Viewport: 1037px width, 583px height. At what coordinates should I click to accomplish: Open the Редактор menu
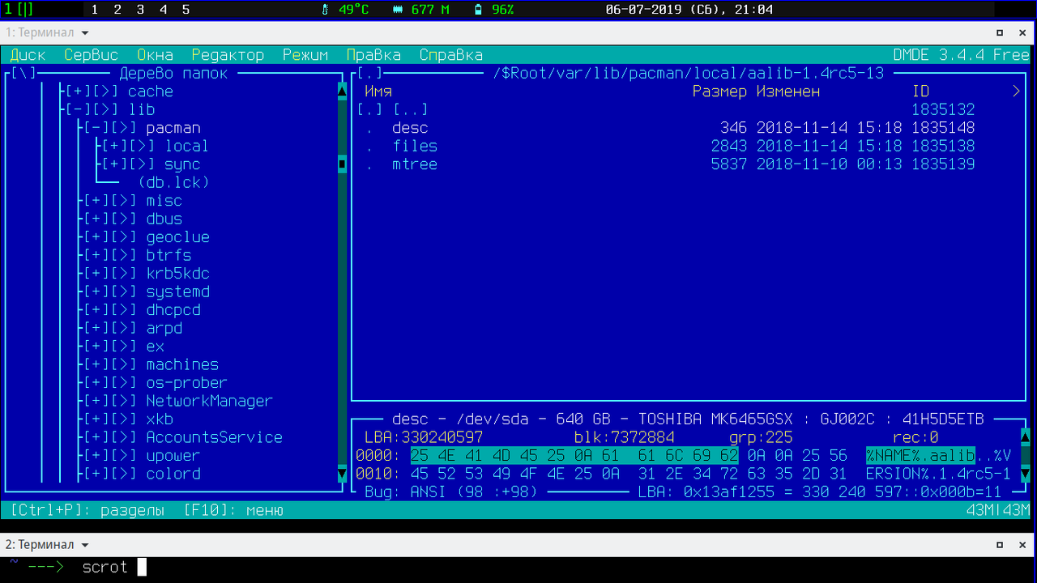coord(228,55)
